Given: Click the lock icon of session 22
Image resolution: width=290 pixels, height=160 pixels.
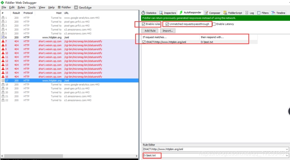Looking at the screenshot, I should 3,100.
